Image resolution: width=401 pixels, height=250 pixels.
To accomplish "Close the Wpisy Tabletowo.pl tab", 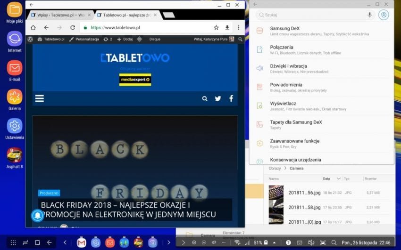I will click(x=89, y=15).
